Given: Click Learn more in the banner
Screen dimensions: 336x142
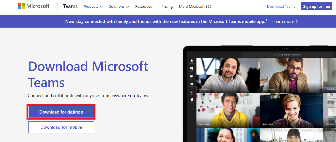Looking at the screenshot, I should (x=285, y=22).
